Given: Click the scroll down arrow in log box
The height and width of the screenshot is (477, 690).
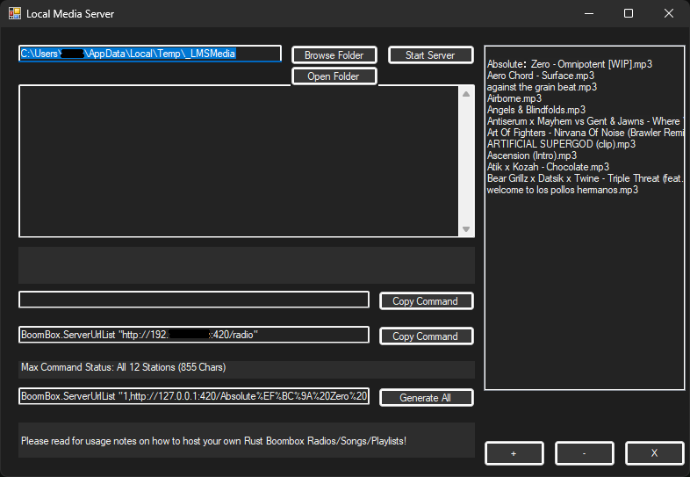Looking at the screenshot, I should pos(466,229).
